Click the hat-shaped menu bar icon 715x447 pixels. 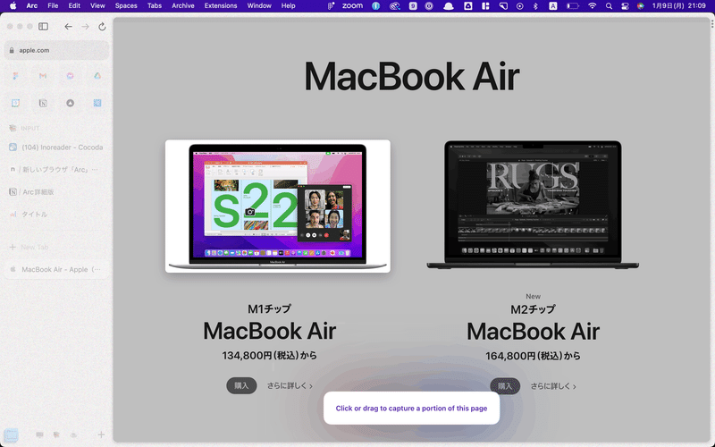(449, 6)
